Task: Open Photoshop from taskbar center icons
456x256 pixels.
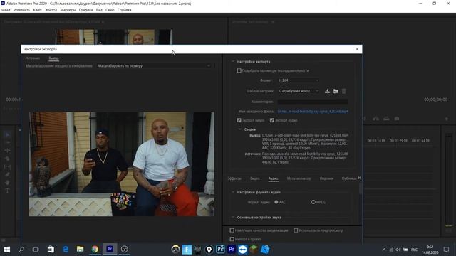Action: (x=220, y=250)
